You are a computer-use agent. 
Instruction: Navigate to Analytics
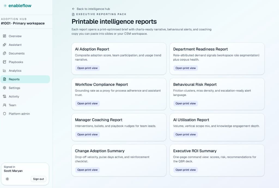(x=25, y=70)
